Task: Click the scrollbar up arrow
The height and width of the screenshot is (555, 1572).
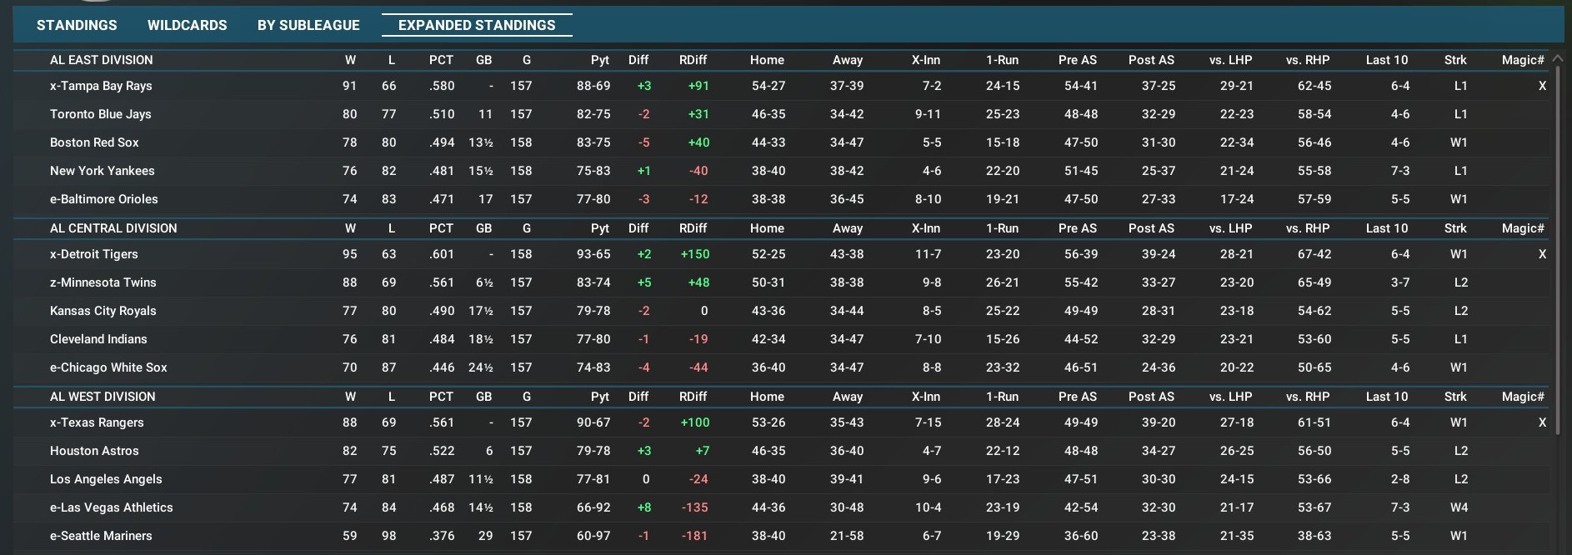Action: 1557,58
